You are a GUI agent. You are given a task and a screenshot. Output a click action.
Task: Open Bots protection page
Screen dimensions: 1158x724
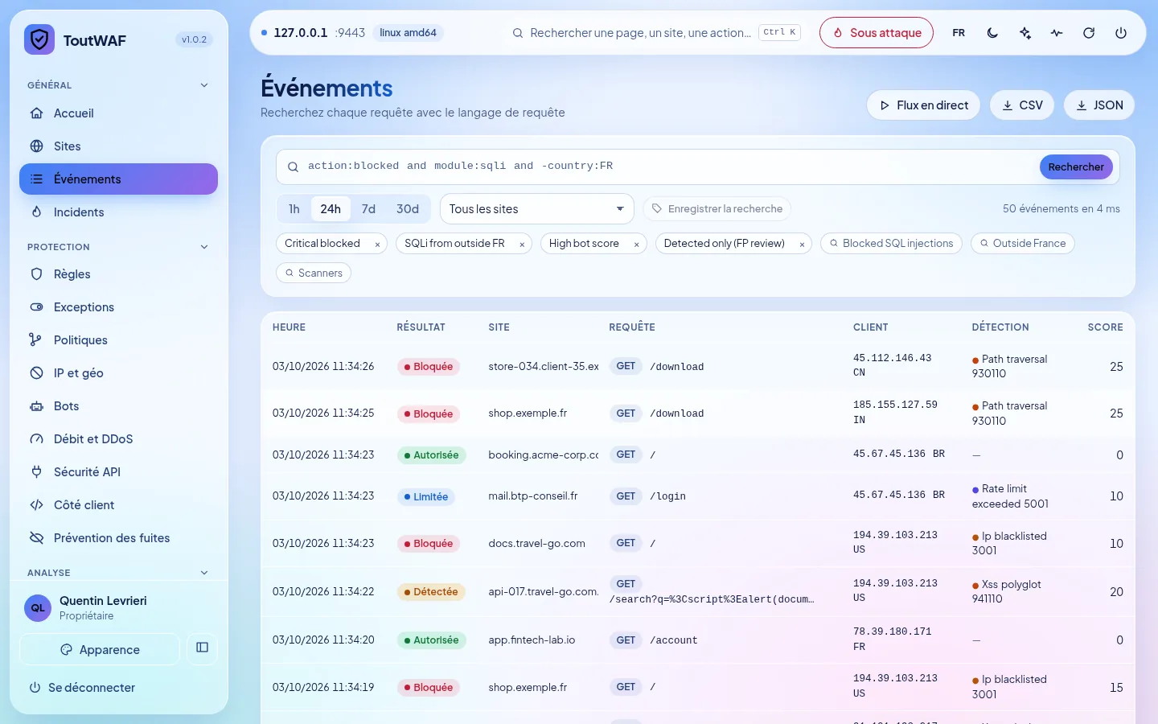coord(118,406)
